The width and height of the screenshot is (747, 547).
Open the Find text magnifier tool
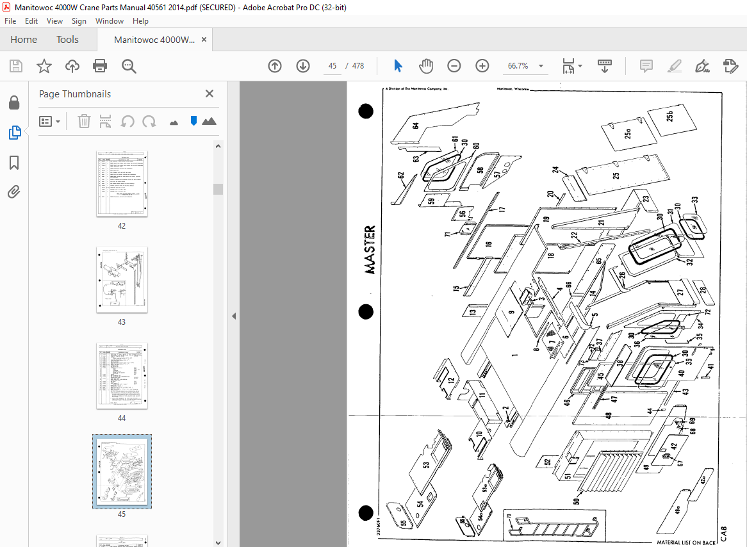(x=129, y=66)
